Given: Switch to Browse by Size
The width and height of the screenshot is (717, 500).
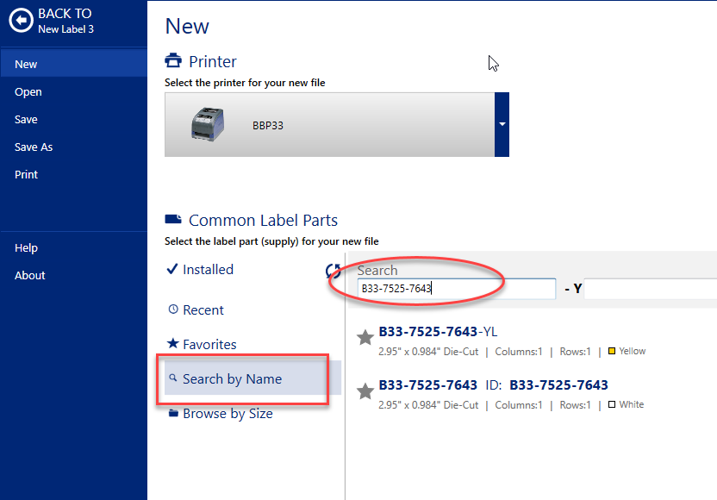Looking at the screenshot, I should [x=228, y=414].
